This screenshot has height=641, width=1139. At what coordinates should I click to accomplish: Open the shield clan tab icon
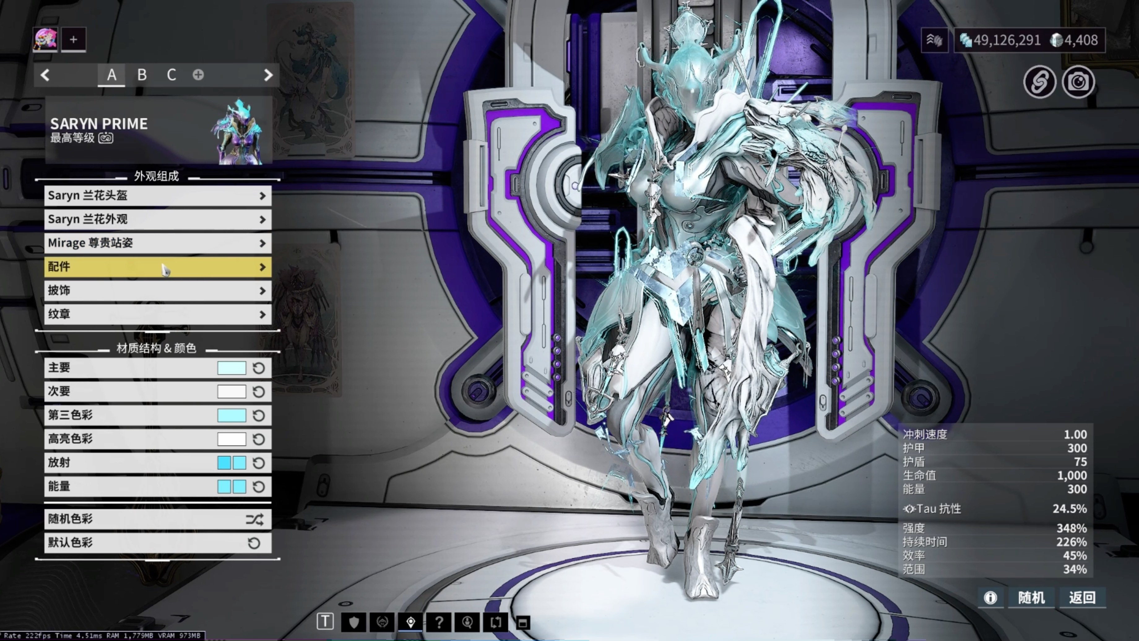tap(354, 622)
